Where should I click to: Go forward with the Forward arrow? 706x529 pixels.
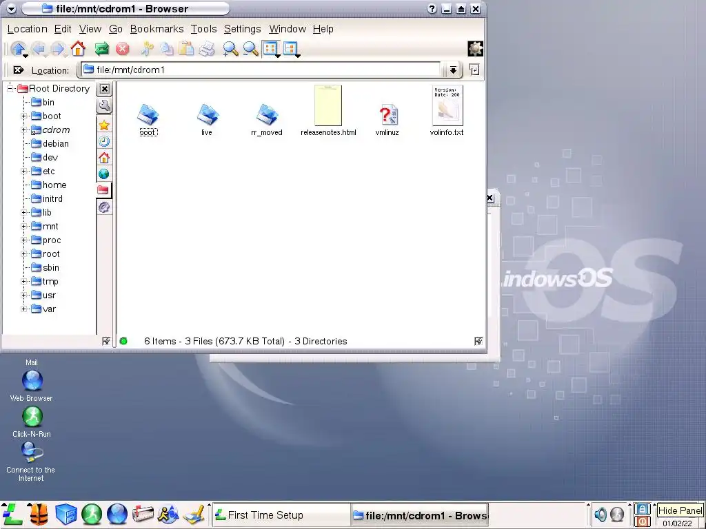58,49
